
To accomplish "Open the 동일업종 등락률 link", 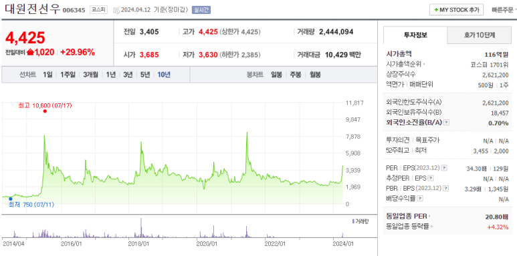I will coord(409,227).
